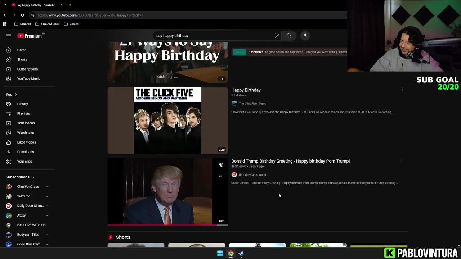Open the Donald Trump video preview thumbnail
The width and height of the screenshot is (461, 259).
pos(167,192)
